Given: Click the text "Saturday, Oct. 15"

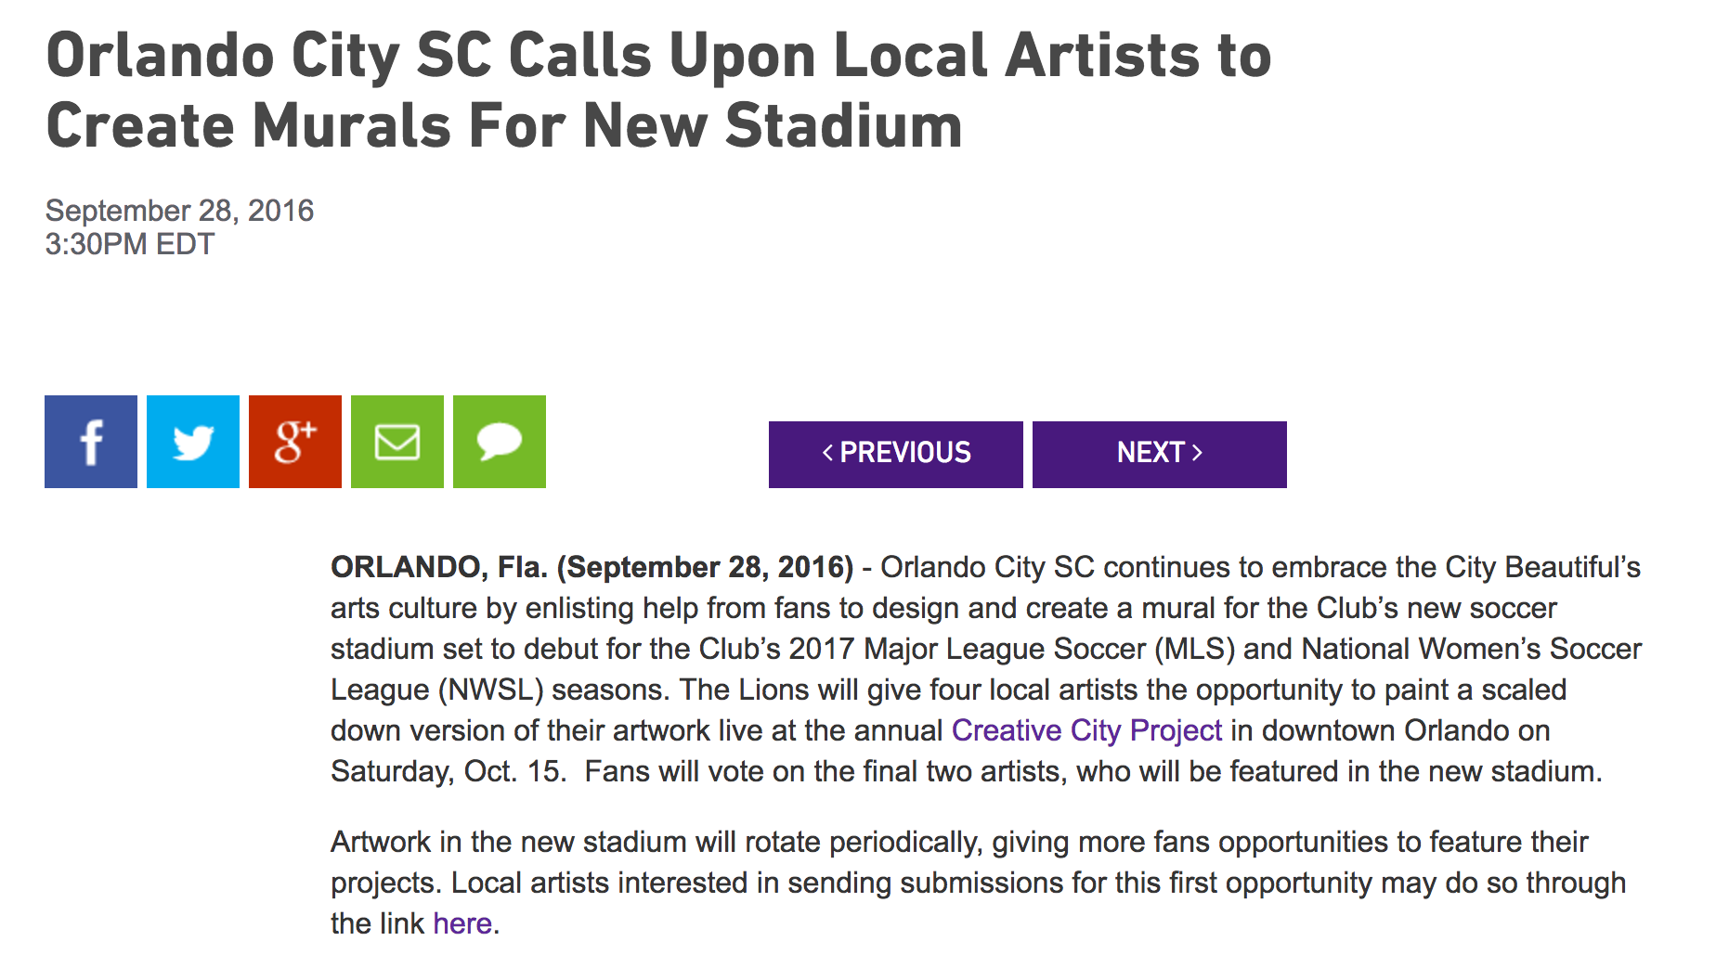Looking at the screenshot, I should 447,771.
